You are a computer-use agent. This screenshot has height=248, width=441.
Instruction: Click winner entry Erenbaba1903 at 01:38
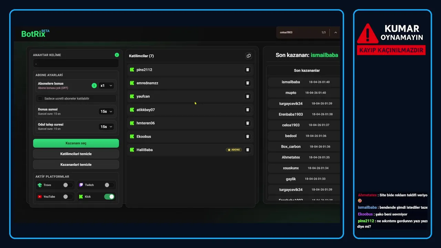[304, 114]
